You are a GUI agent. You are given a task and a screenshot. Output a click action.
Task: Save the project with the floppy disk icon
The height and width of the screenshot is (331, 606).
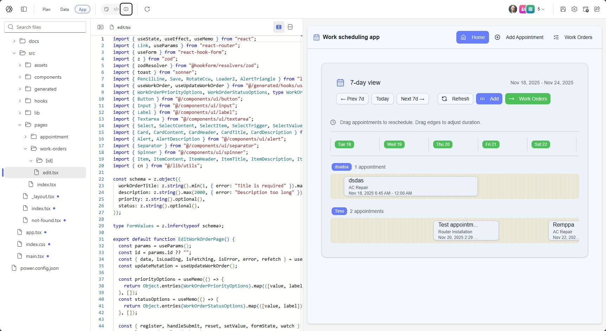coord(562,9)
